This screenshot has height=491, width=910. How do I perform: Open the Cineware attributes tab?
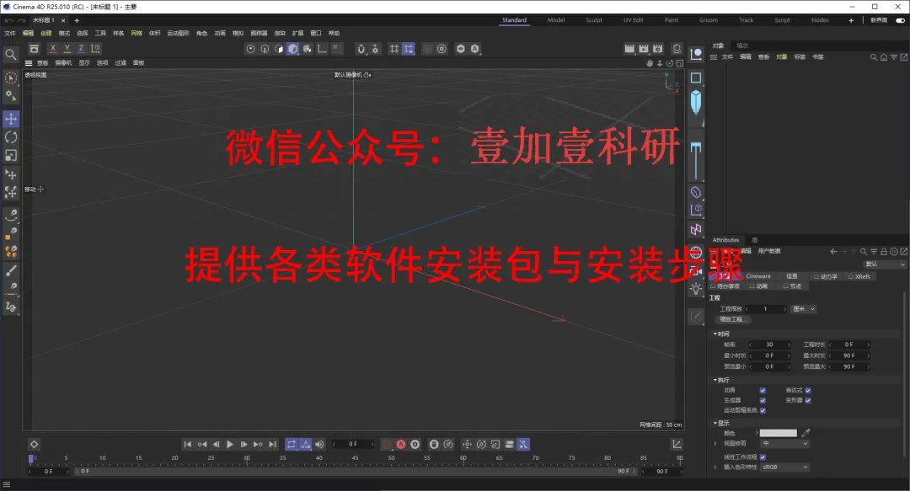coord(758,276)
